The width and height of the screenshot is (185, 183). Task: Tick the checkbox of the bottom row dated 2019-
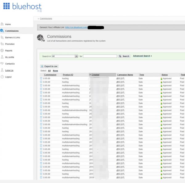[x=41, y=177]
